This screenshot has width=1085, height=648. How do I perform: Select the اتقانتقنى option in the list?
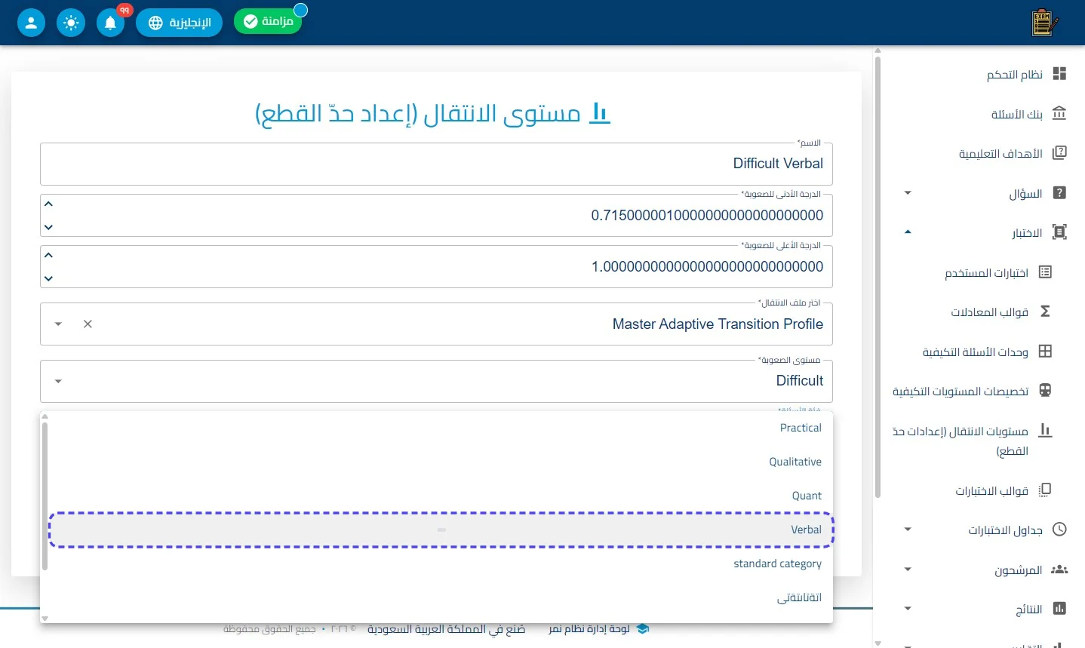click(441, 597)
